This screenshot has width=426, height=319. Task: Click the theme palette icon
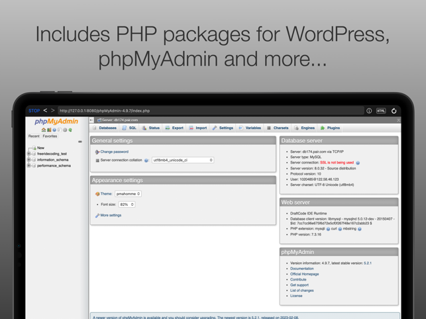pyautogui.click(x=97, y=194)
